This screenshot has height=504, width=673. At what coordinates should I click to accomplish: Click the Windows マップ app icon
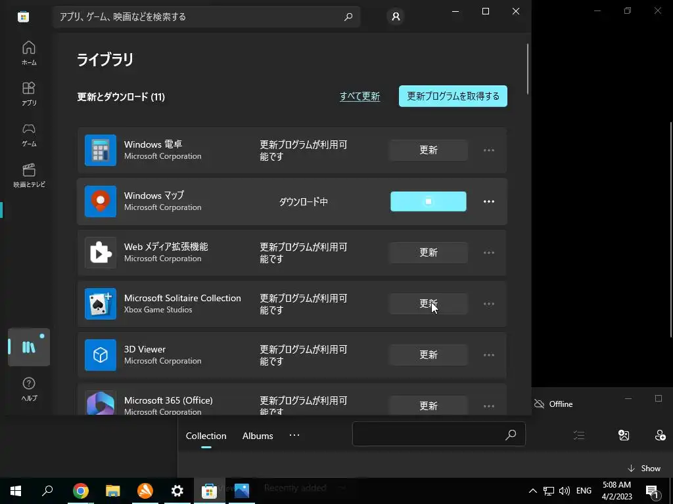101,201
